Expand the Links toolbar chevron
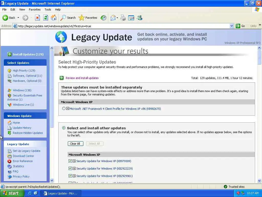The image size is (262, 197). pyautogui.click(x=260, y=25)
